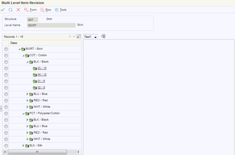Open the 04 / 12 link
The width and height of the screenshot is (235, 155).
click(x=42, y=75)
